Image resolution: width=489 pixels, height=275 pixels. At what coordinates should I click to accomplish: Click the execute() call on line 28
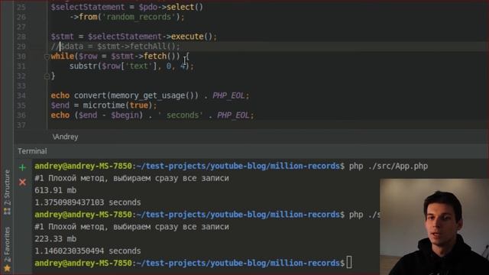pos(192,37)
